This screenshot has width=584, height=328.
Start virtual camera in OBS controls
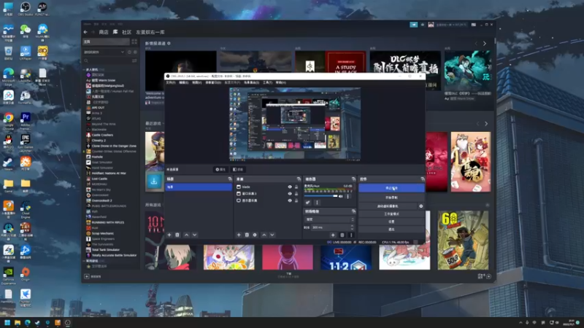click(388, 206)
